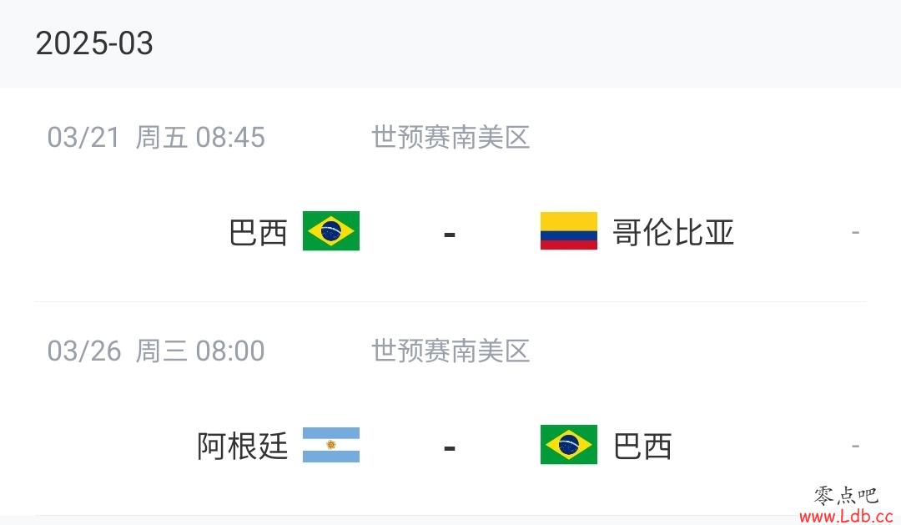901x525 pixels.
Task: Open the 巴西 team name in the second match
Action: coord(642,447)
